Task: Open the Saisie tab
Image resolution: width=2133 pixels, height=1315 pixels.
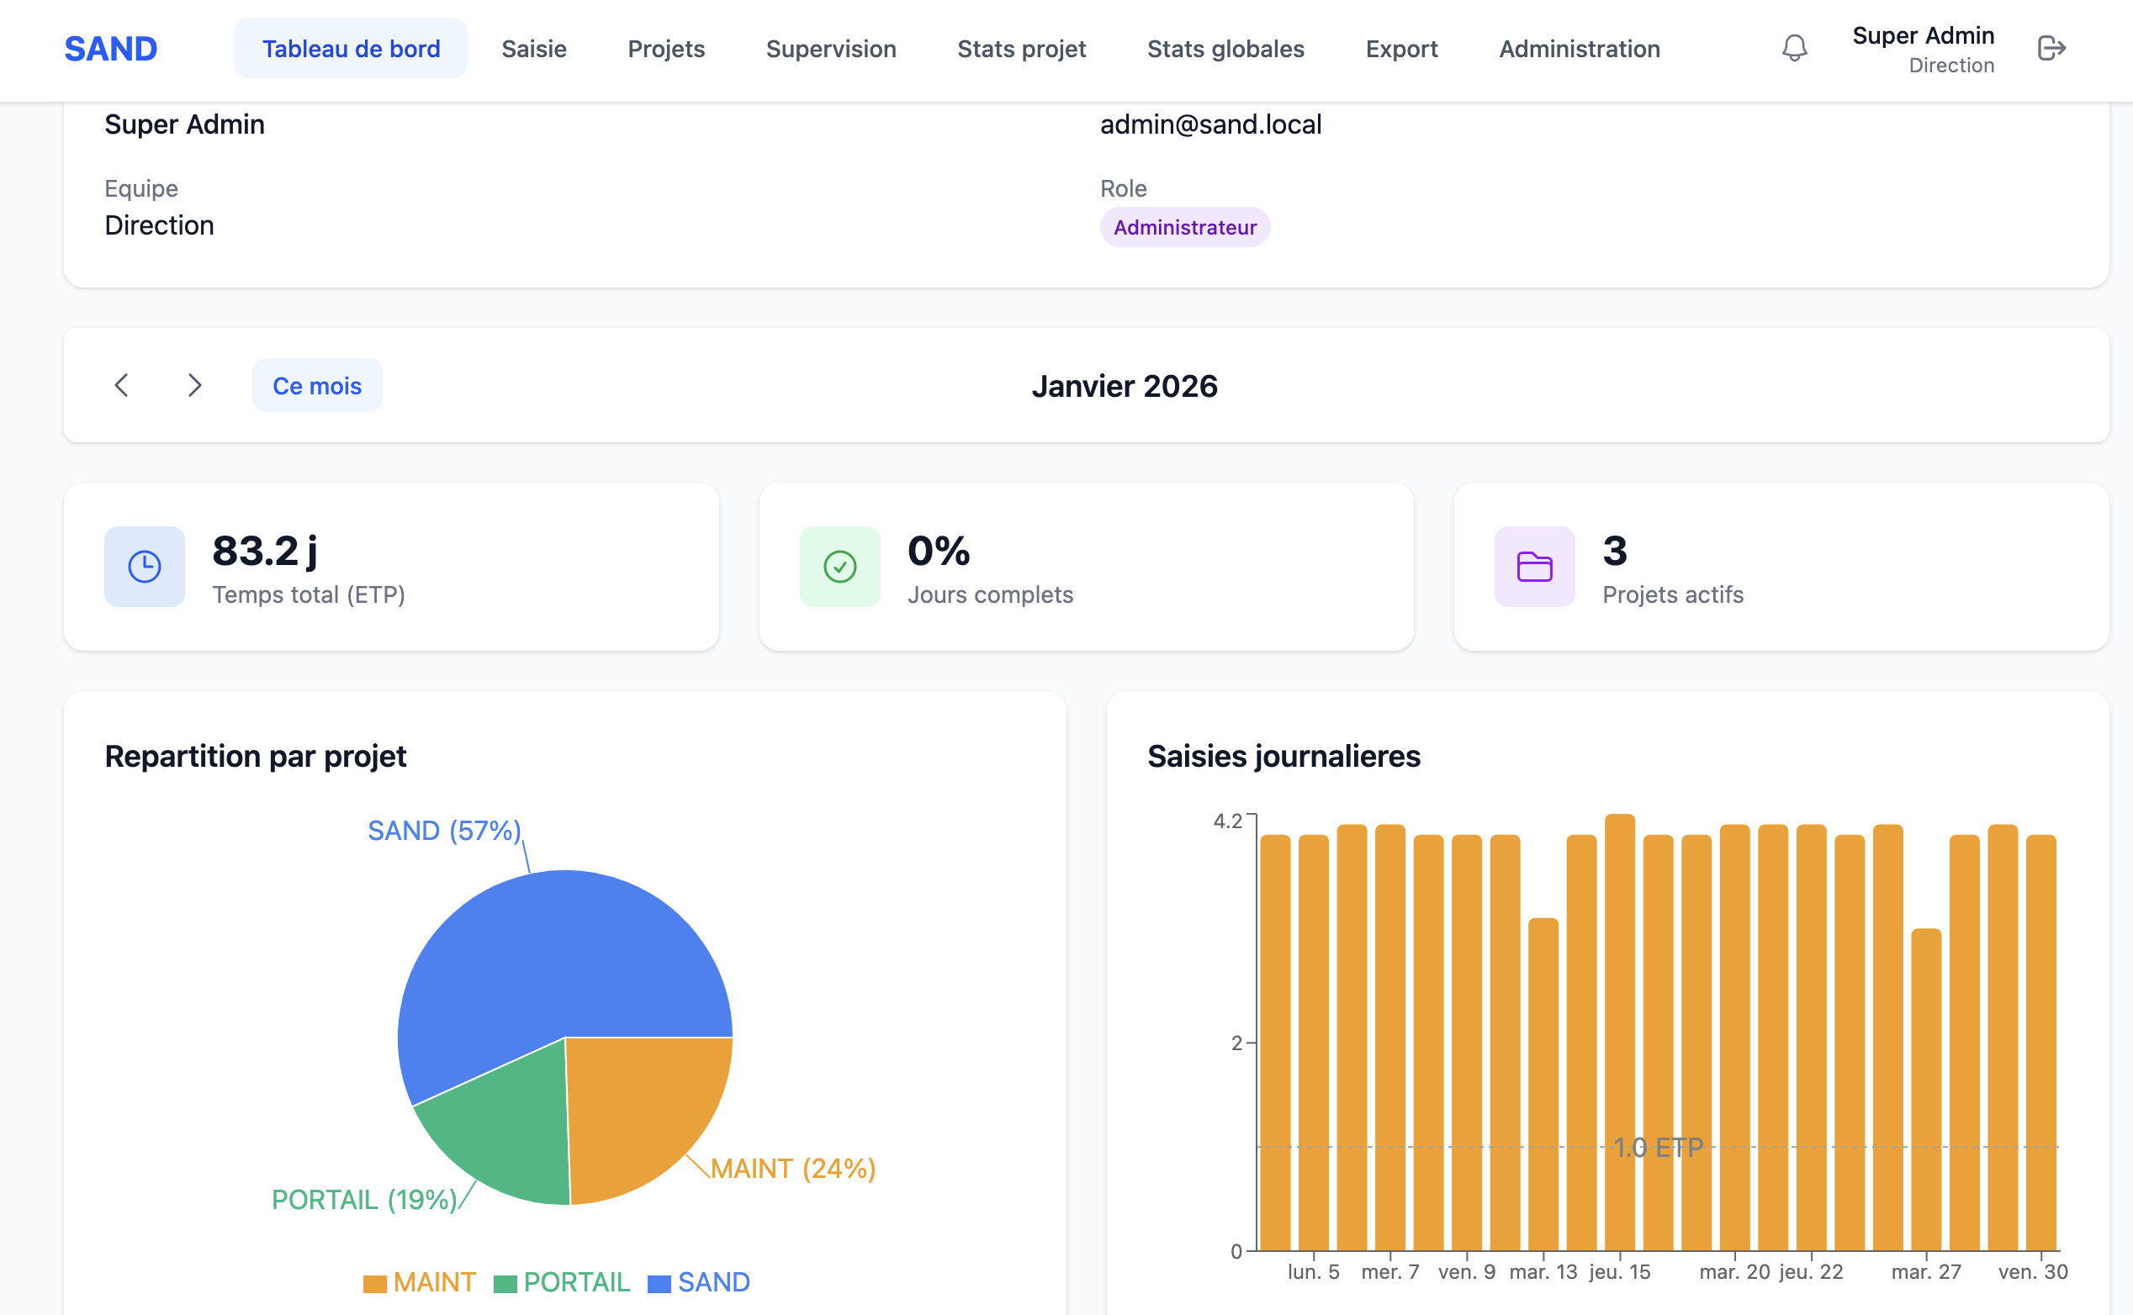Action: [x=533, y=49]
